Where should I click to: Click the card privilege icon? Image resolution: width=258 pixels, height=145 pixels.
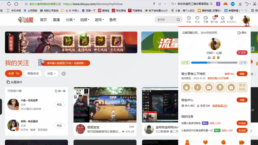209,87
